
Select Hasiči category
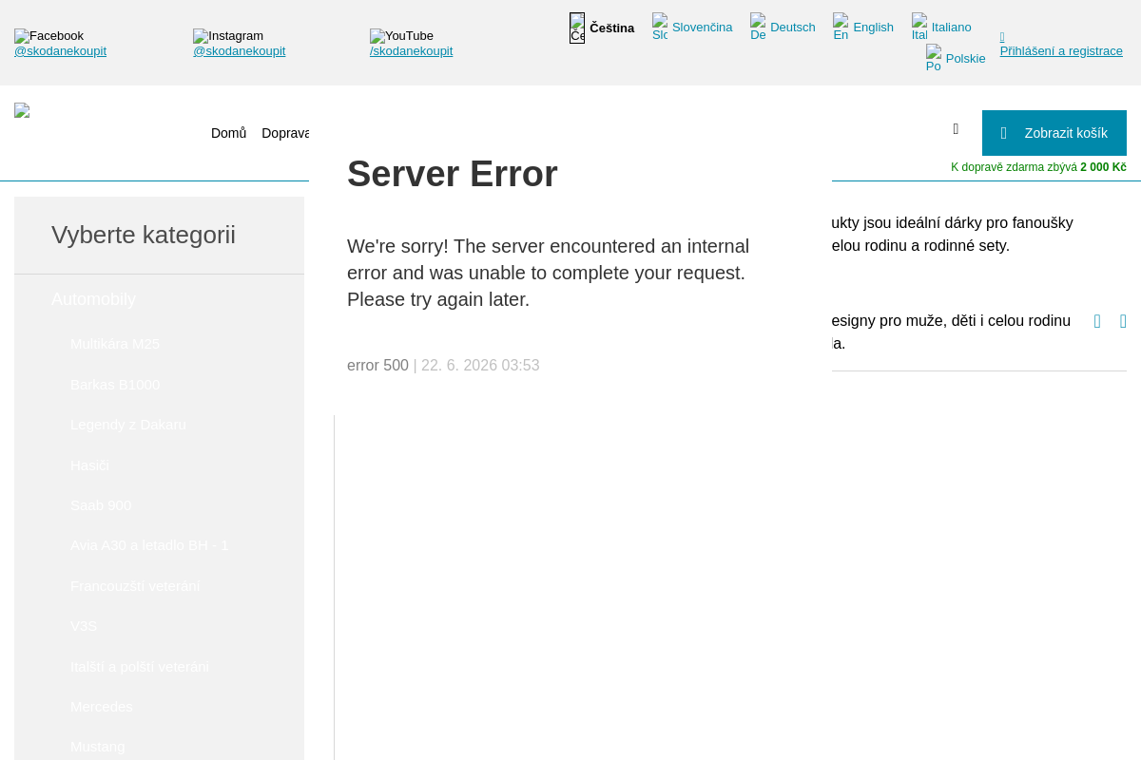pos(89,465)
